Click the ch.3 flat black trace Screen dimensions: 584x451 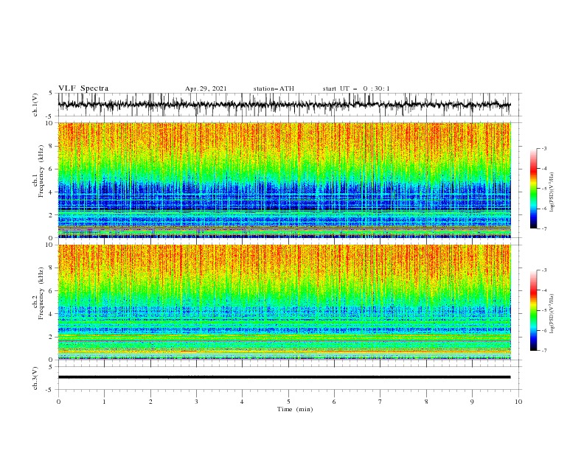284,377
